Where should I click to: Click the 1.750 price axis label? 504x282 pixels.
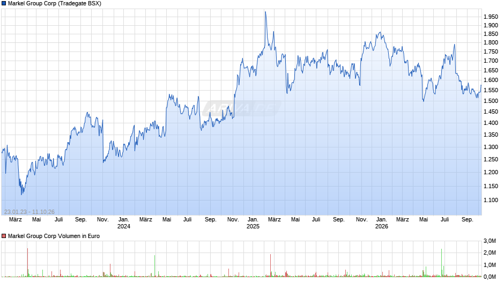(491, 52)
